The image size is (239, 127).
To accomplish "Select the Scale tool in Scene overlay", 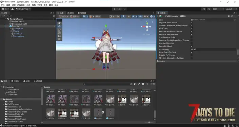I will [x=59, y=33].
